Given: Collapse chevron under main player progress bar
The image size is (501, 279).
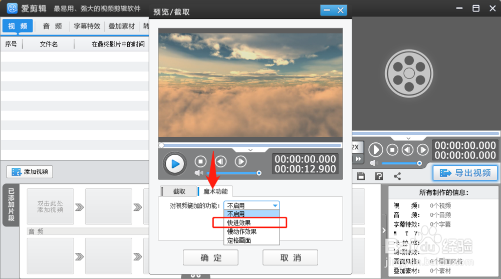Looking at the screenshot, I should click(x=408, y=138).
